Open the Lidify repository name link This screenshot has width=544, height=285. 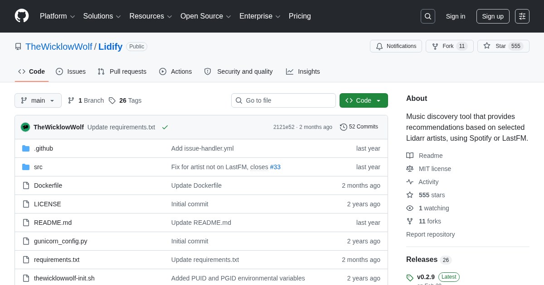110,47
